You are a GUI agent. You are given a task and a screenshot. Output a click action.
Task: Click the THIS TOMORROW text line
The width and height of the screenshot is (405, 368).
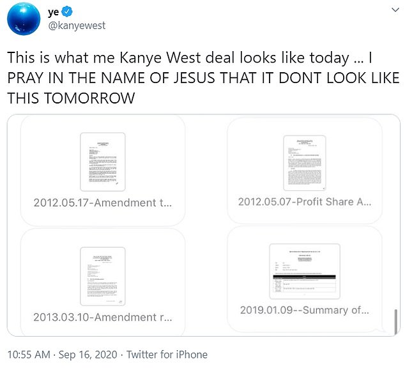[71, 98]
